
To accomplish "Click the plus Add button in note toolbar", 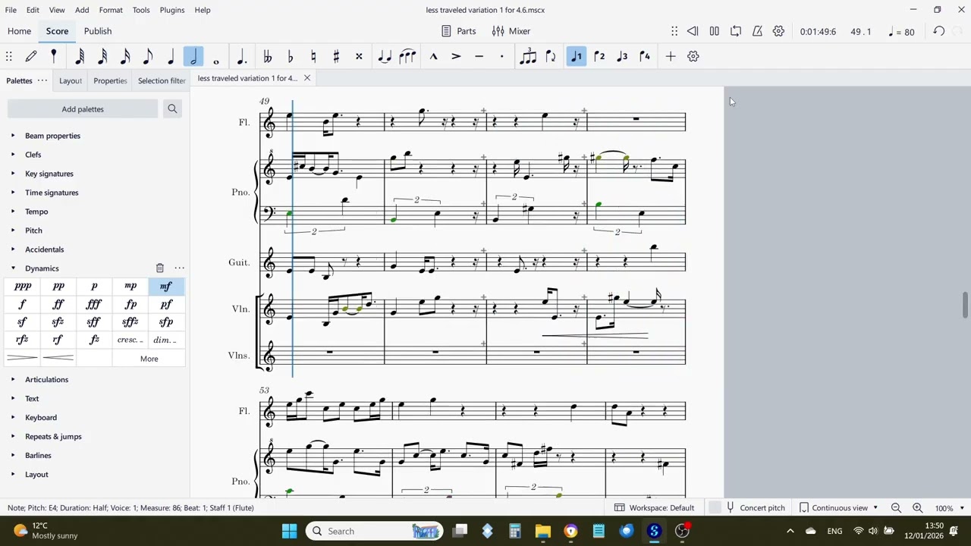I will 671,56.
